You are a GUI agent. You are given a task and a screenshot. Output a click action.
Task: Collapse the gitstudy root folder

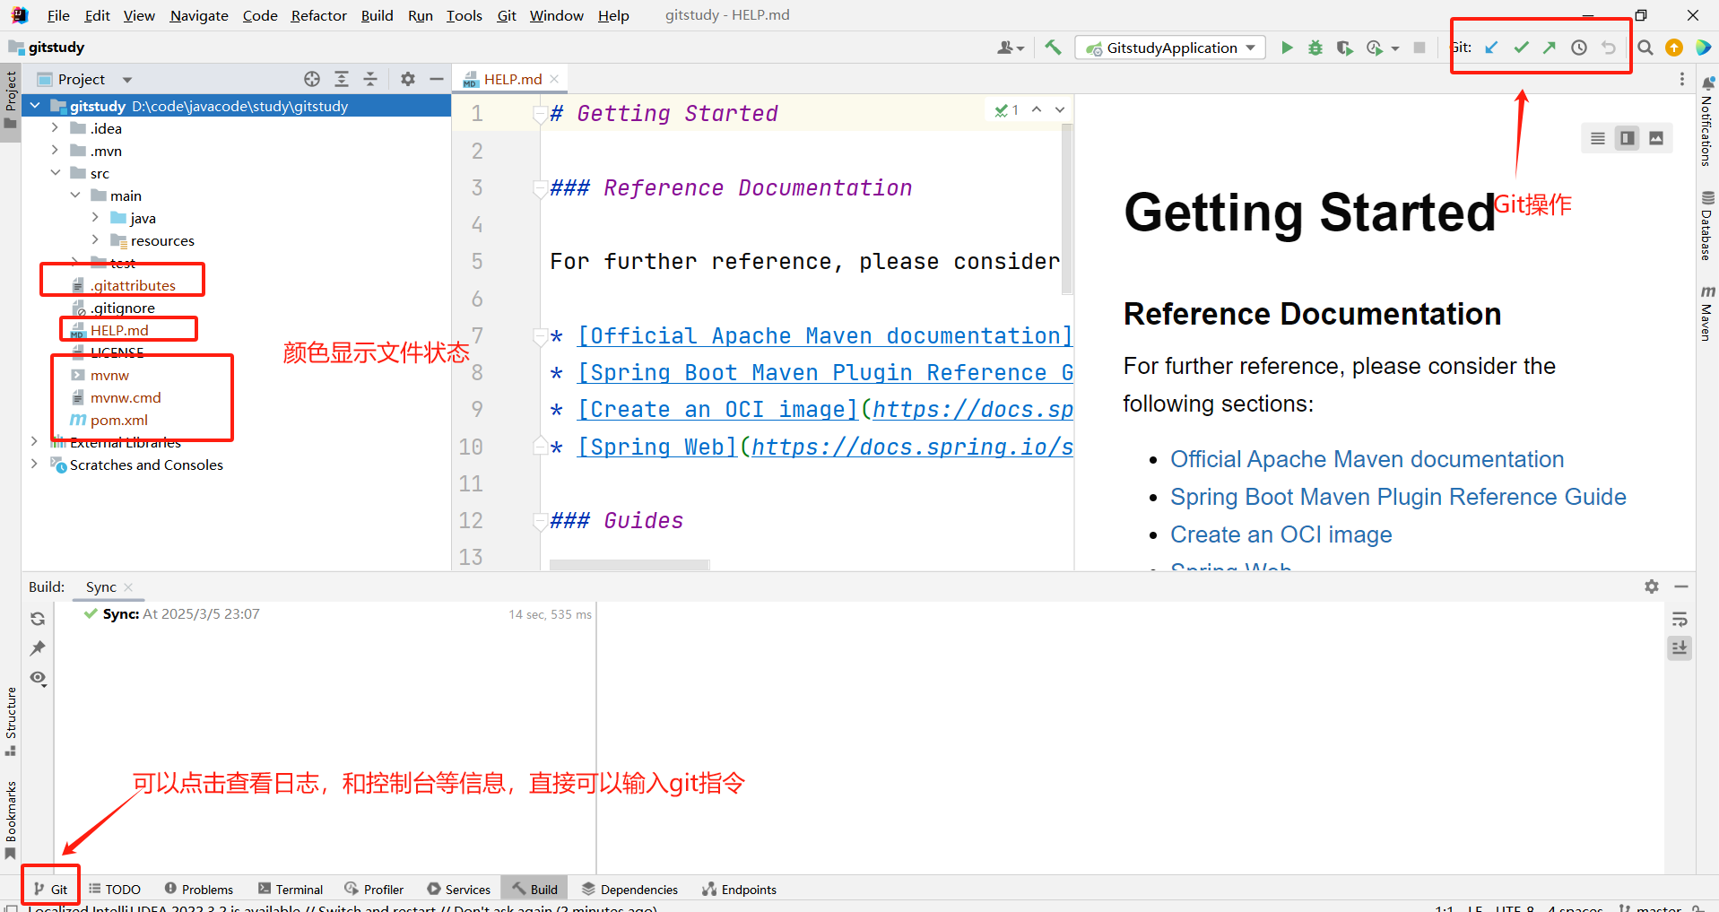[x=35, y=106]
